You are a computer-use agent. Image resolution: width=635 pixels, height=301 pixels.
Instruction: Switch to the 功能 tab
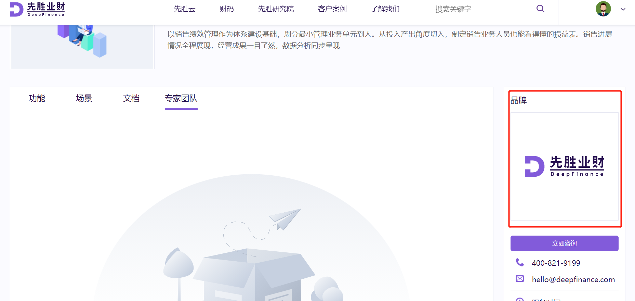[x=37, y=98]
